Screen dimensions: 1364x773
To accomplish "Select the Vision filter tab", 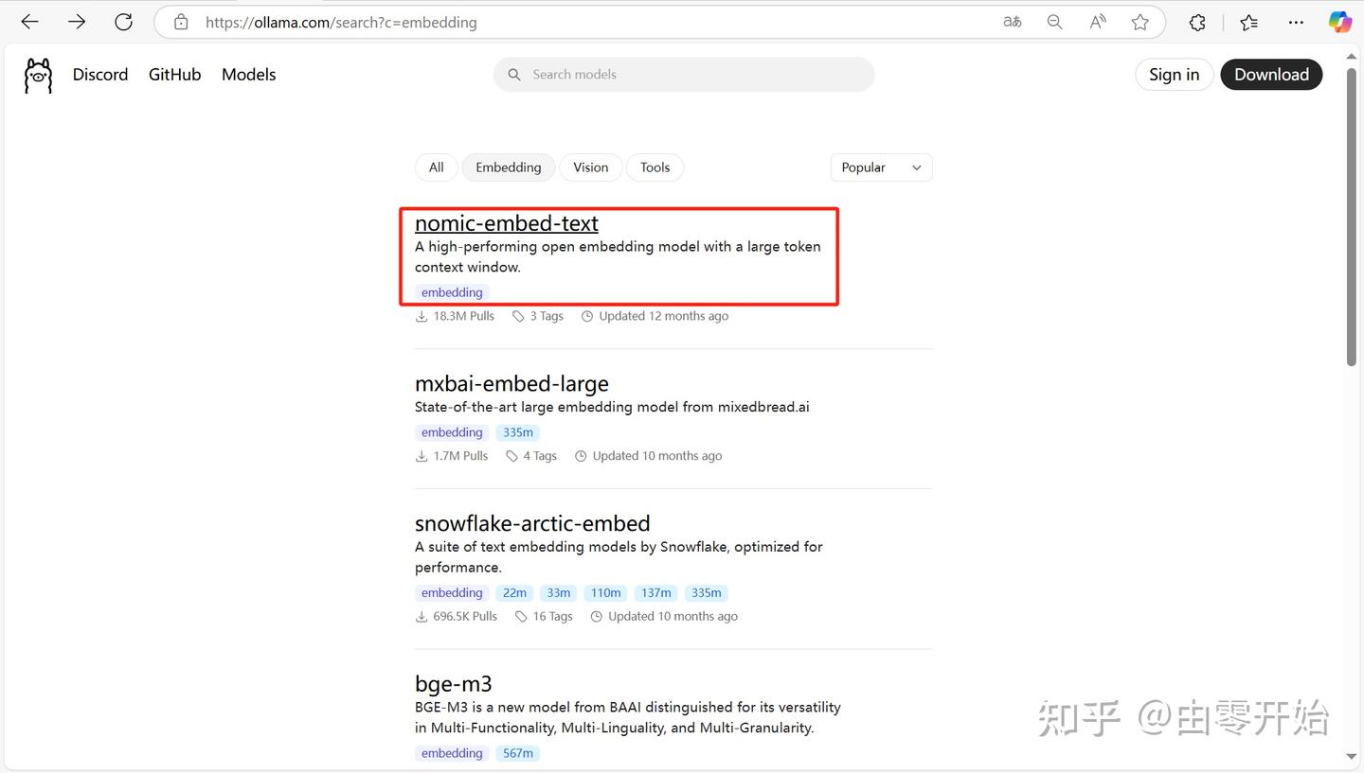I will point(591,167).
